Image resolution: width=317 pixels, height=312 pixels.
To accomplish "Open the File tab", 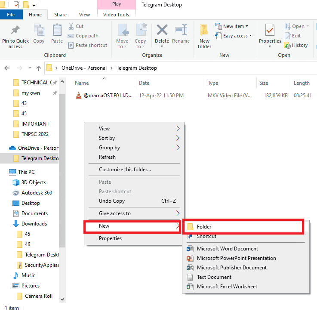I will pyautogui.click(x=11, y=15).
